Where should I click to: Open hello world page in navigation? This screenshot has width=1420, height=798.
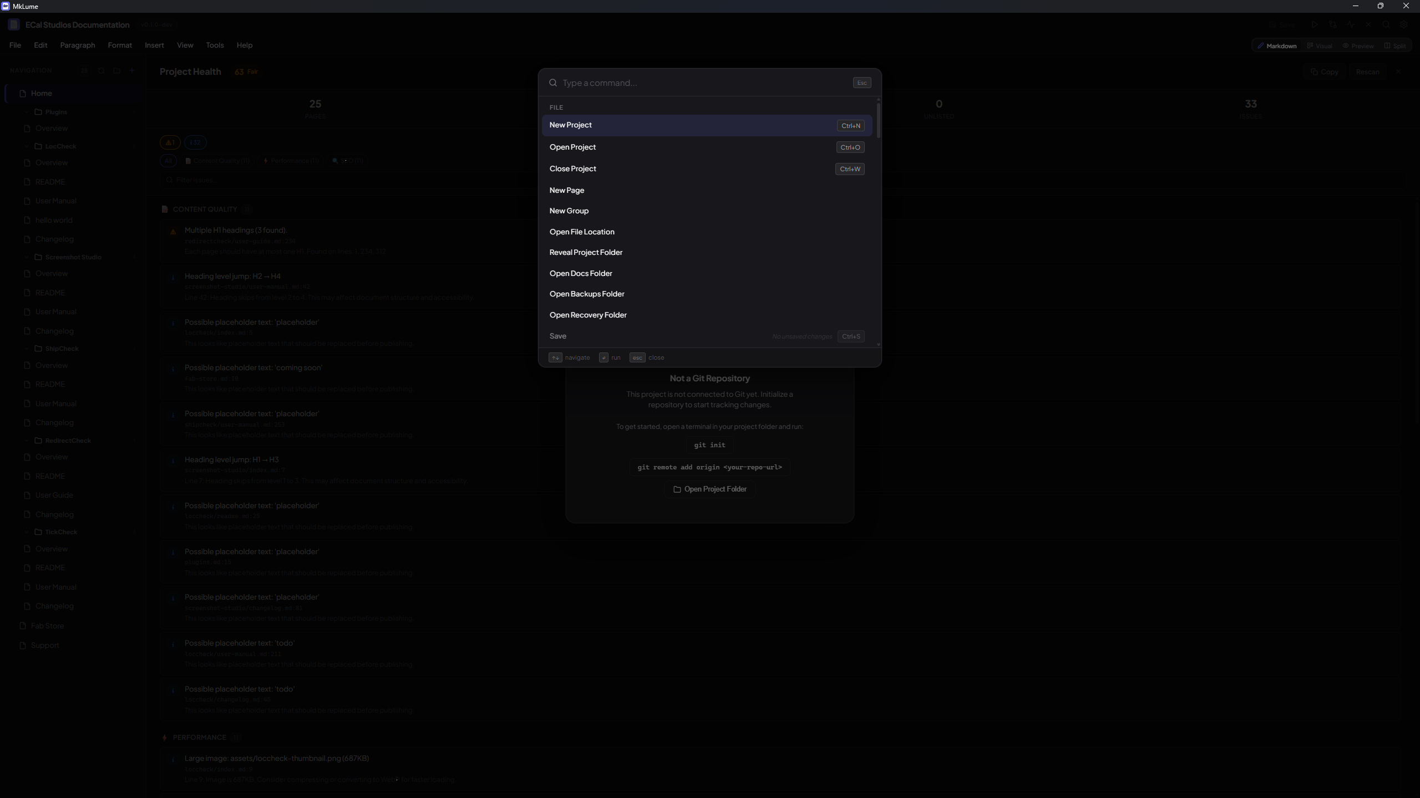pyautogui.click(x=54, y=220)
